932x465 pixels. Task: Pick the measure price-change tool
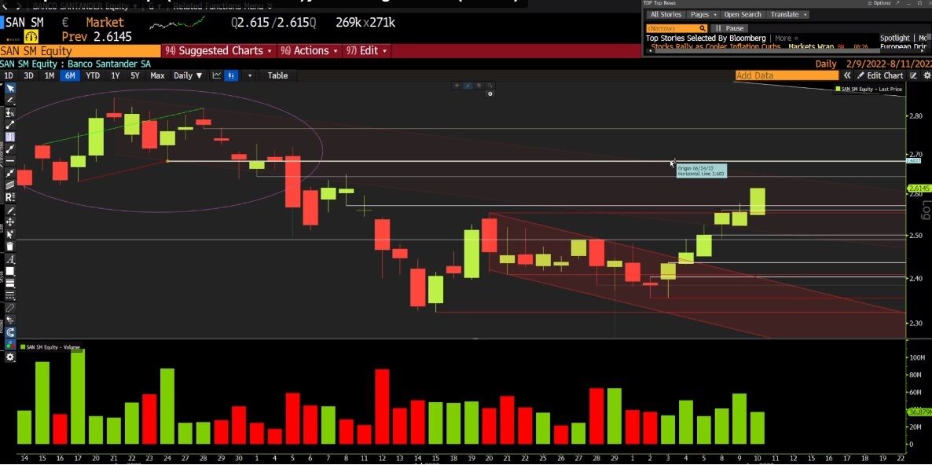(10, 113)
